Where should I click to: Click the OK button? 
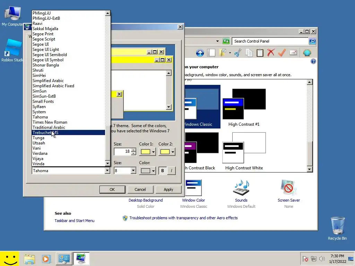tap(112, 189)
